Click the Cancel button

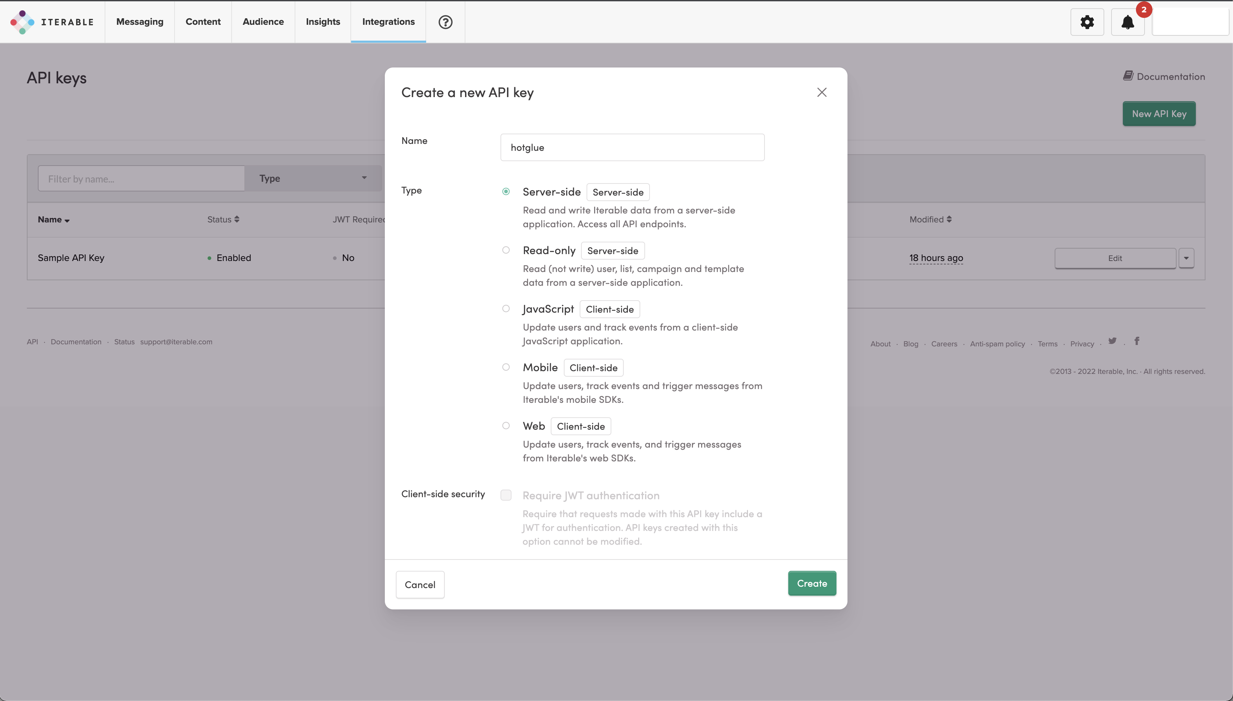[420, 585]
